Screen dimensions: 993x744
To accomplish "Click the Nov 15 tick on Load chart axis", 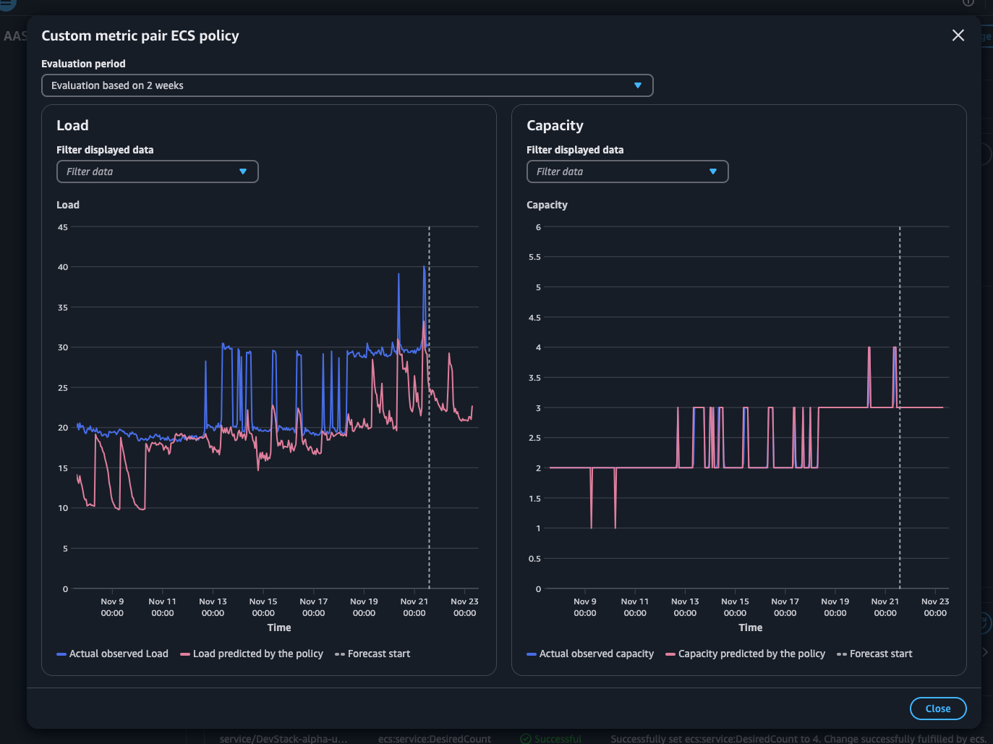I will tap(263, 606).
